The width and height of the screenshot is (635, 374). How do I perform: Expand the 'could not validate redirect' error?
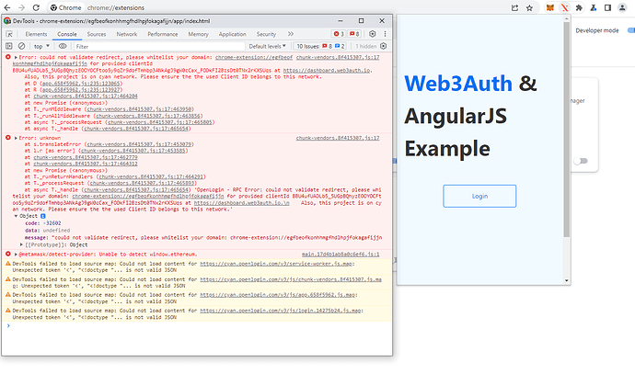16,57
